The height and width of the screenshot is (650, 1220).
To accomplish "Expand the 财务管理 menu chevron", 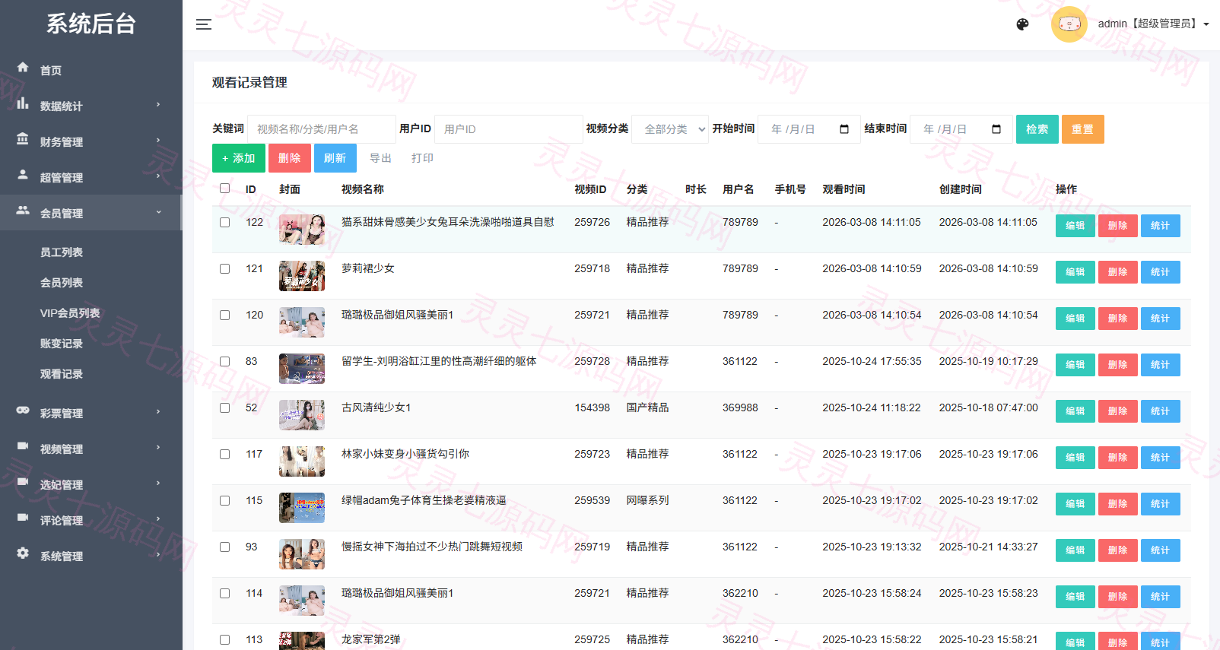I will tap(158, 140).
